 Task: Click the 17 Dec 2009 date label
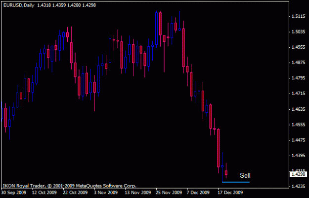coord(230,193)
